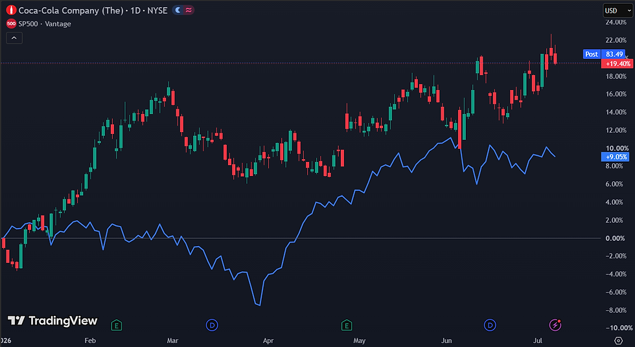Viewport: 635px width, 347px height.
Task: Click the 0.00% axis label
Action: [x=615, y=238]
